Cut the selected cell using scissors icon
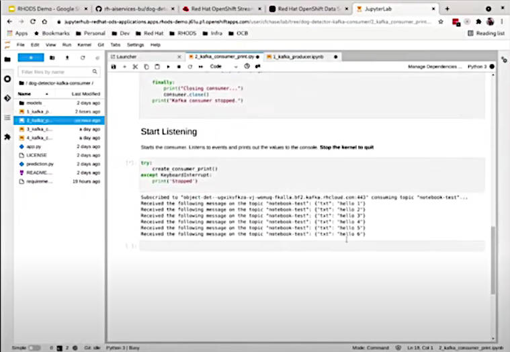The height and width of the screenshot is (352, 510). click(x=135, y=67)
